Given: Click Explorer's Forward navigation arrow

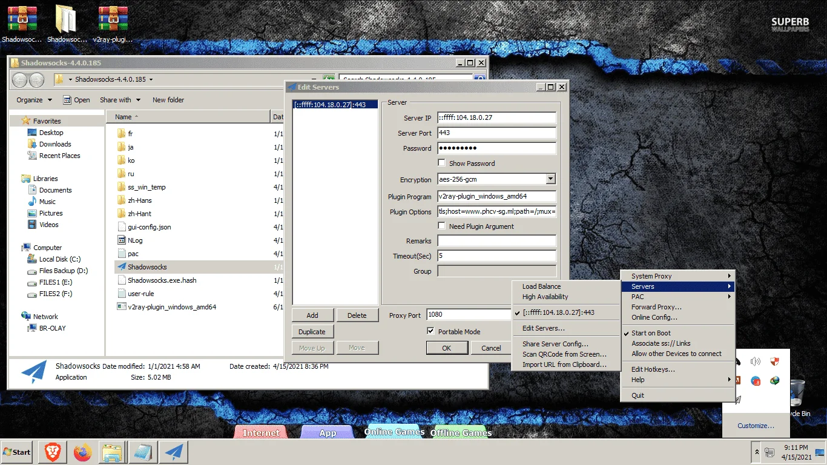Looking at the screenshot, I should (36, 79).
